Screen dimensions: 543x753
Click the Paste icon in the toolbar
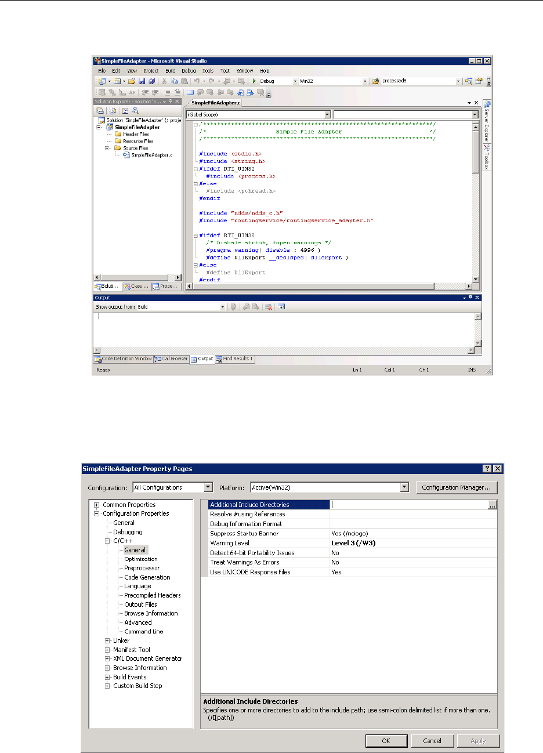pos(184,81)
